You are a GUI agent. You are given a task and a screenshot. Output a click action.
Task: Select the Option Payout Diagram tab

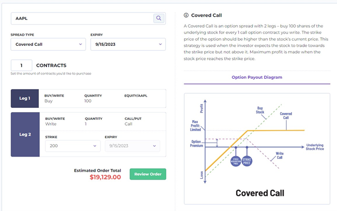tap(257, 77)
